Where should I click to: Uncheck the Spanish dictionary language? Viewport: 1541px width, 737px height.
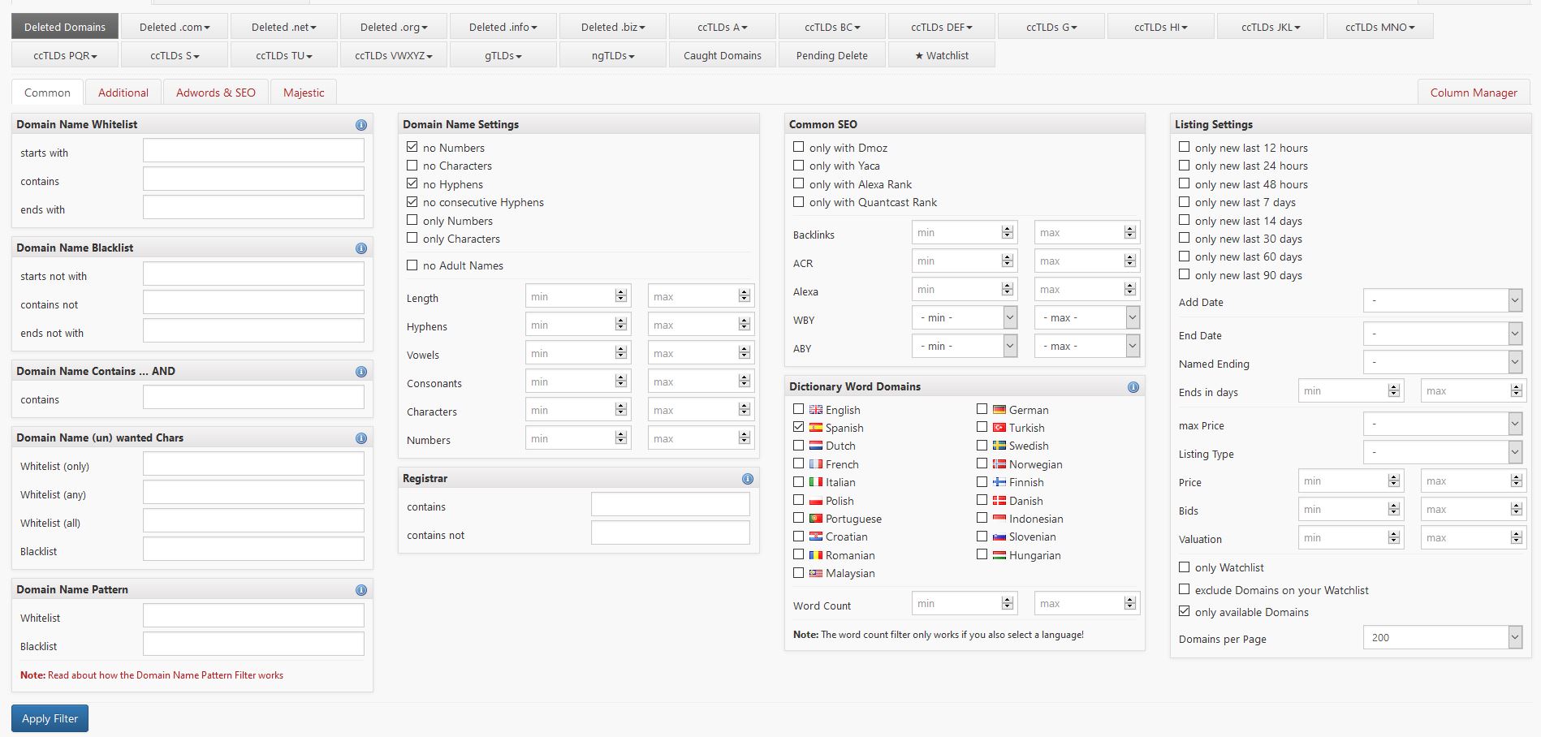click(x=799, y=427)
